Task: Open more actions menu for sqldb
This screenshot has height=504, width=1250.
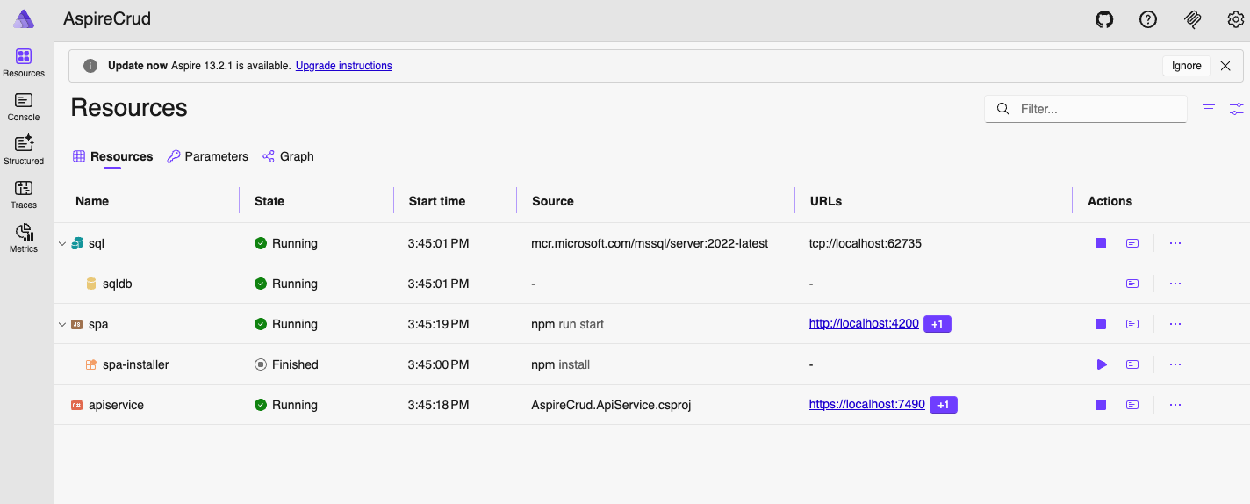Action: 1175,284
